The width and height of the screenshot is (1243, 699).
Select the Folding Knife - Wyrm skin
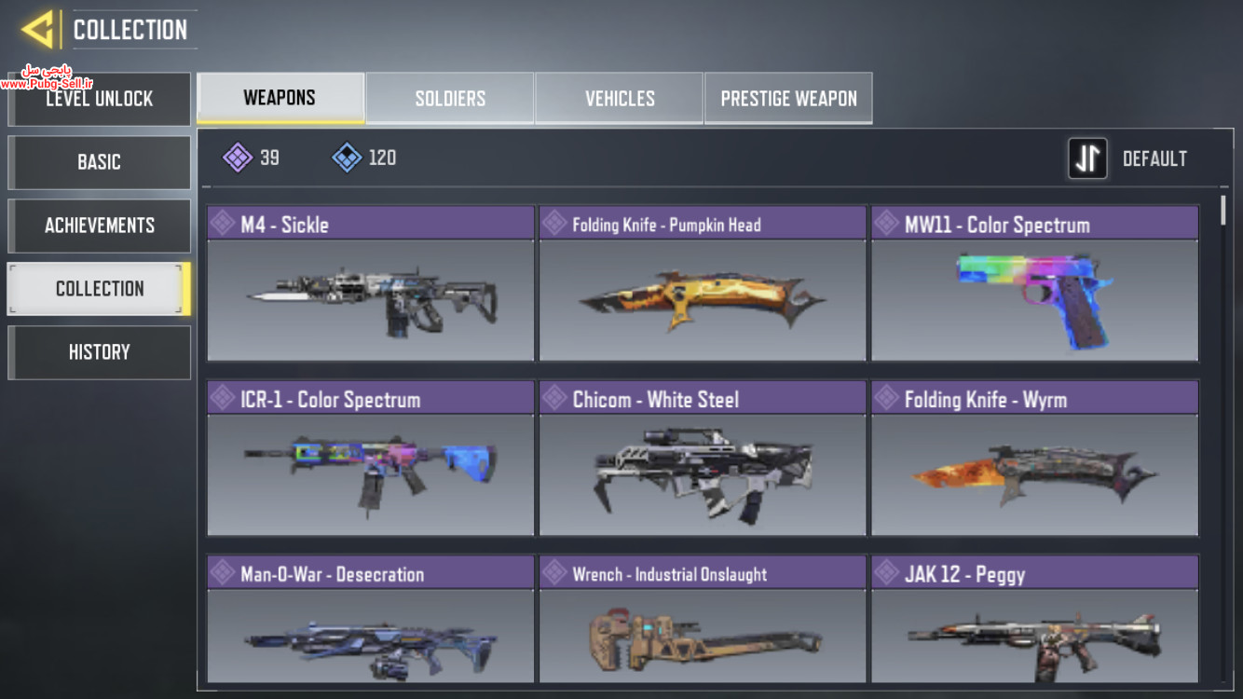[x=1034, y=458]
